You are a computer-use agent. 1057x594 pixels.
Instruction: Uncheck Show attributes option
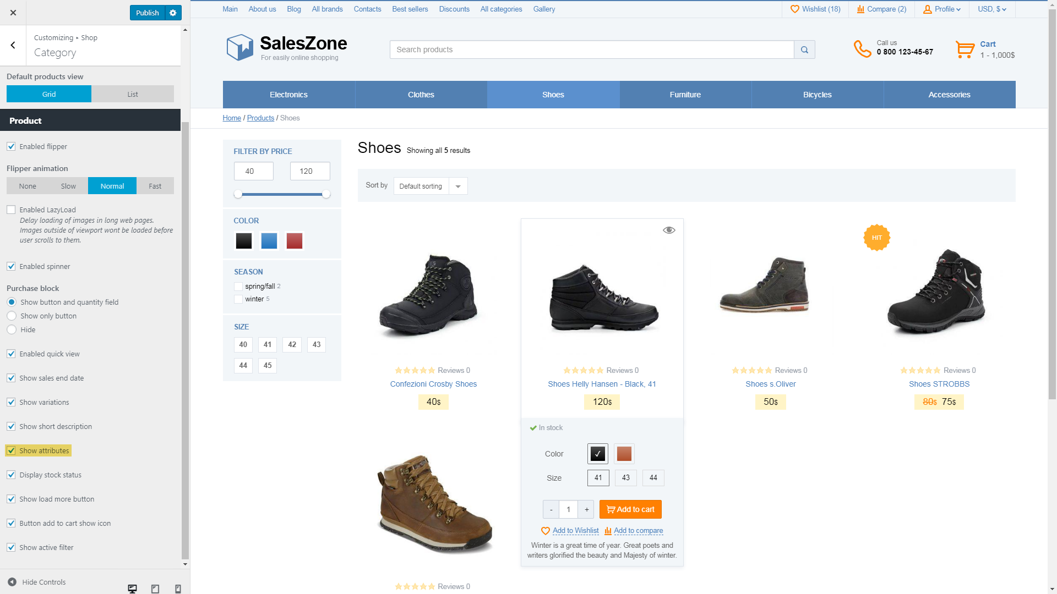[x=11, y=450]
